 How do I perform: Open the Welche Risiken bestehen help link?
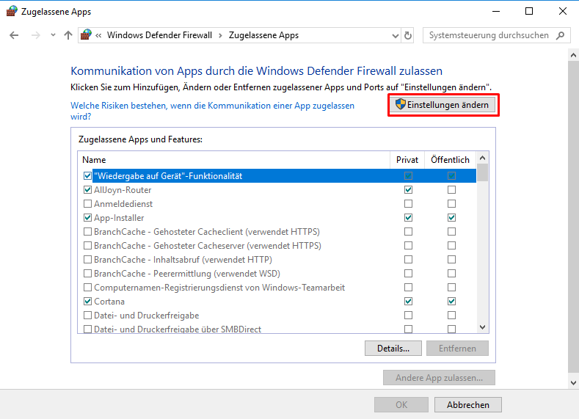pos(212,111)
